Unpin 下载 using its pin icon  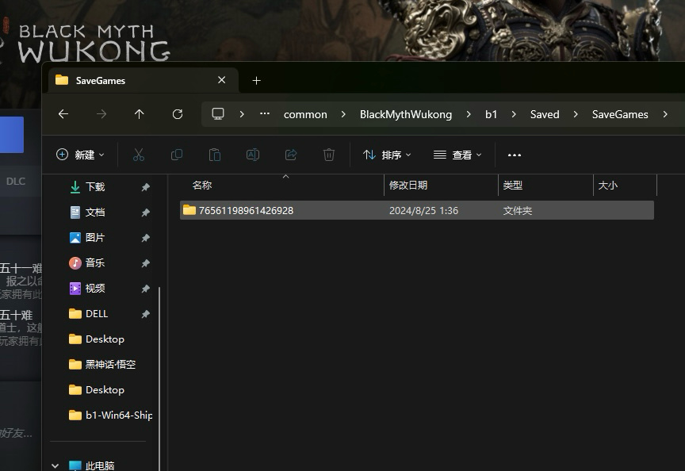point(145,187)
